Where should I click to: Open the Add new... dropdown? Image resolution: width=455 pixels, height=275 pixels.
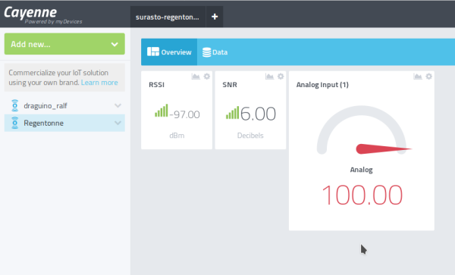(x=64, y=44)
